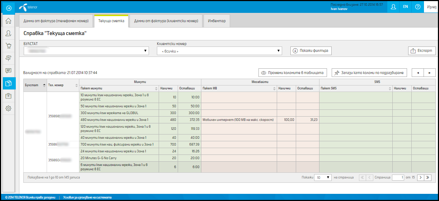
Task: Open the Home icon in sidebar
Action: point(8,21)
